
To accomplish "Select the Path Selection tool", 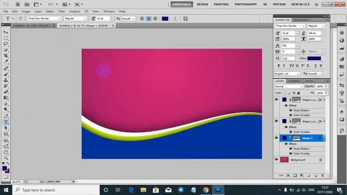I will tap(6, 128).
